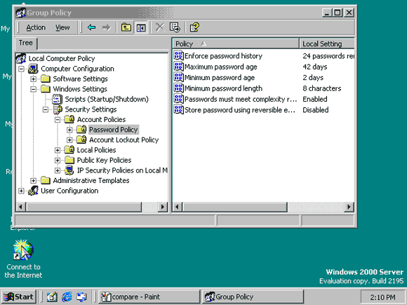The image size is (407, 305).
Task: Select Store password using reversible encryption policy
Action: coord(240,110)
